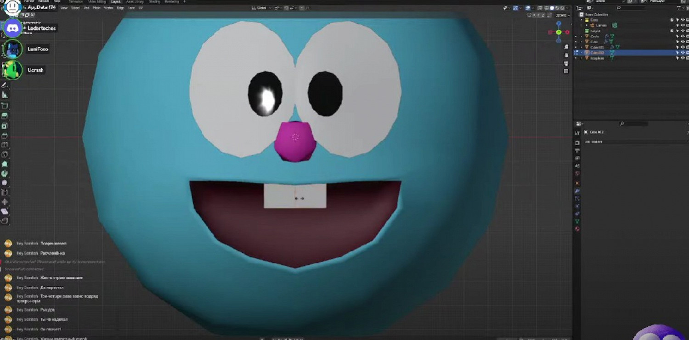Open the Options button in viewport header
Viewport: 689px width, 340px height.
pyautogui.click(x=562, y=15)
